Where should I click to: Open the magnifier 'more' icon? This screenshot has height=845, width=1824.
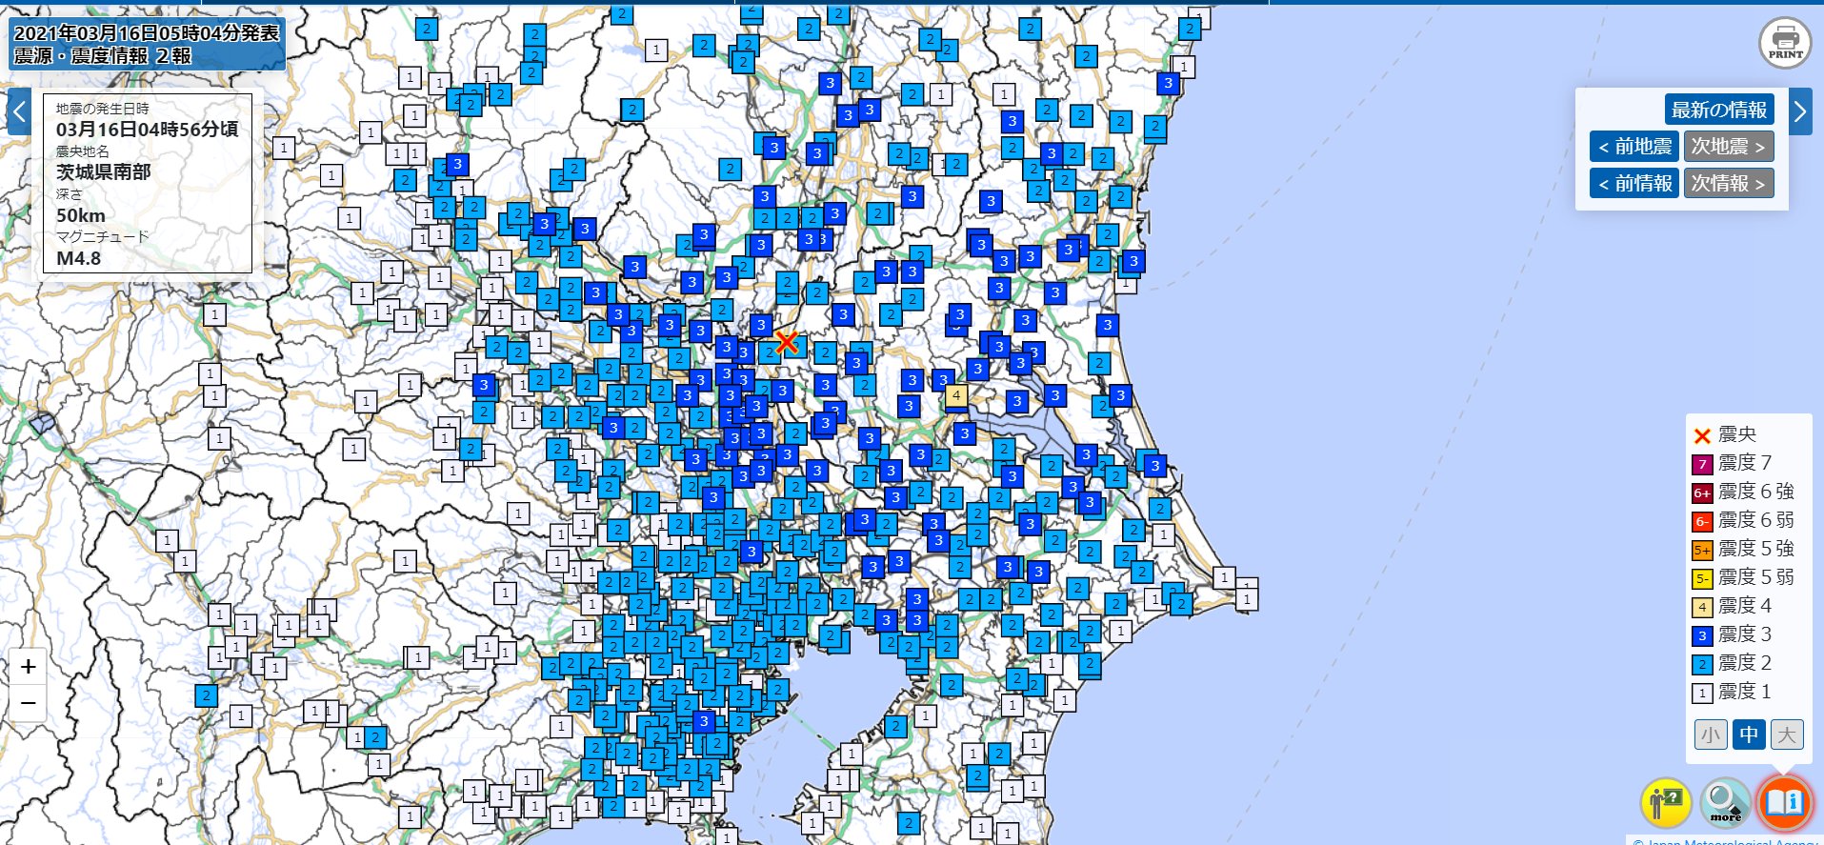click(1725, 802)
